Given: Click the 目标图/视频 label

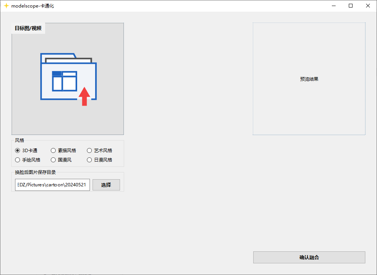Looking at the screenshot, I should point(28,28).
